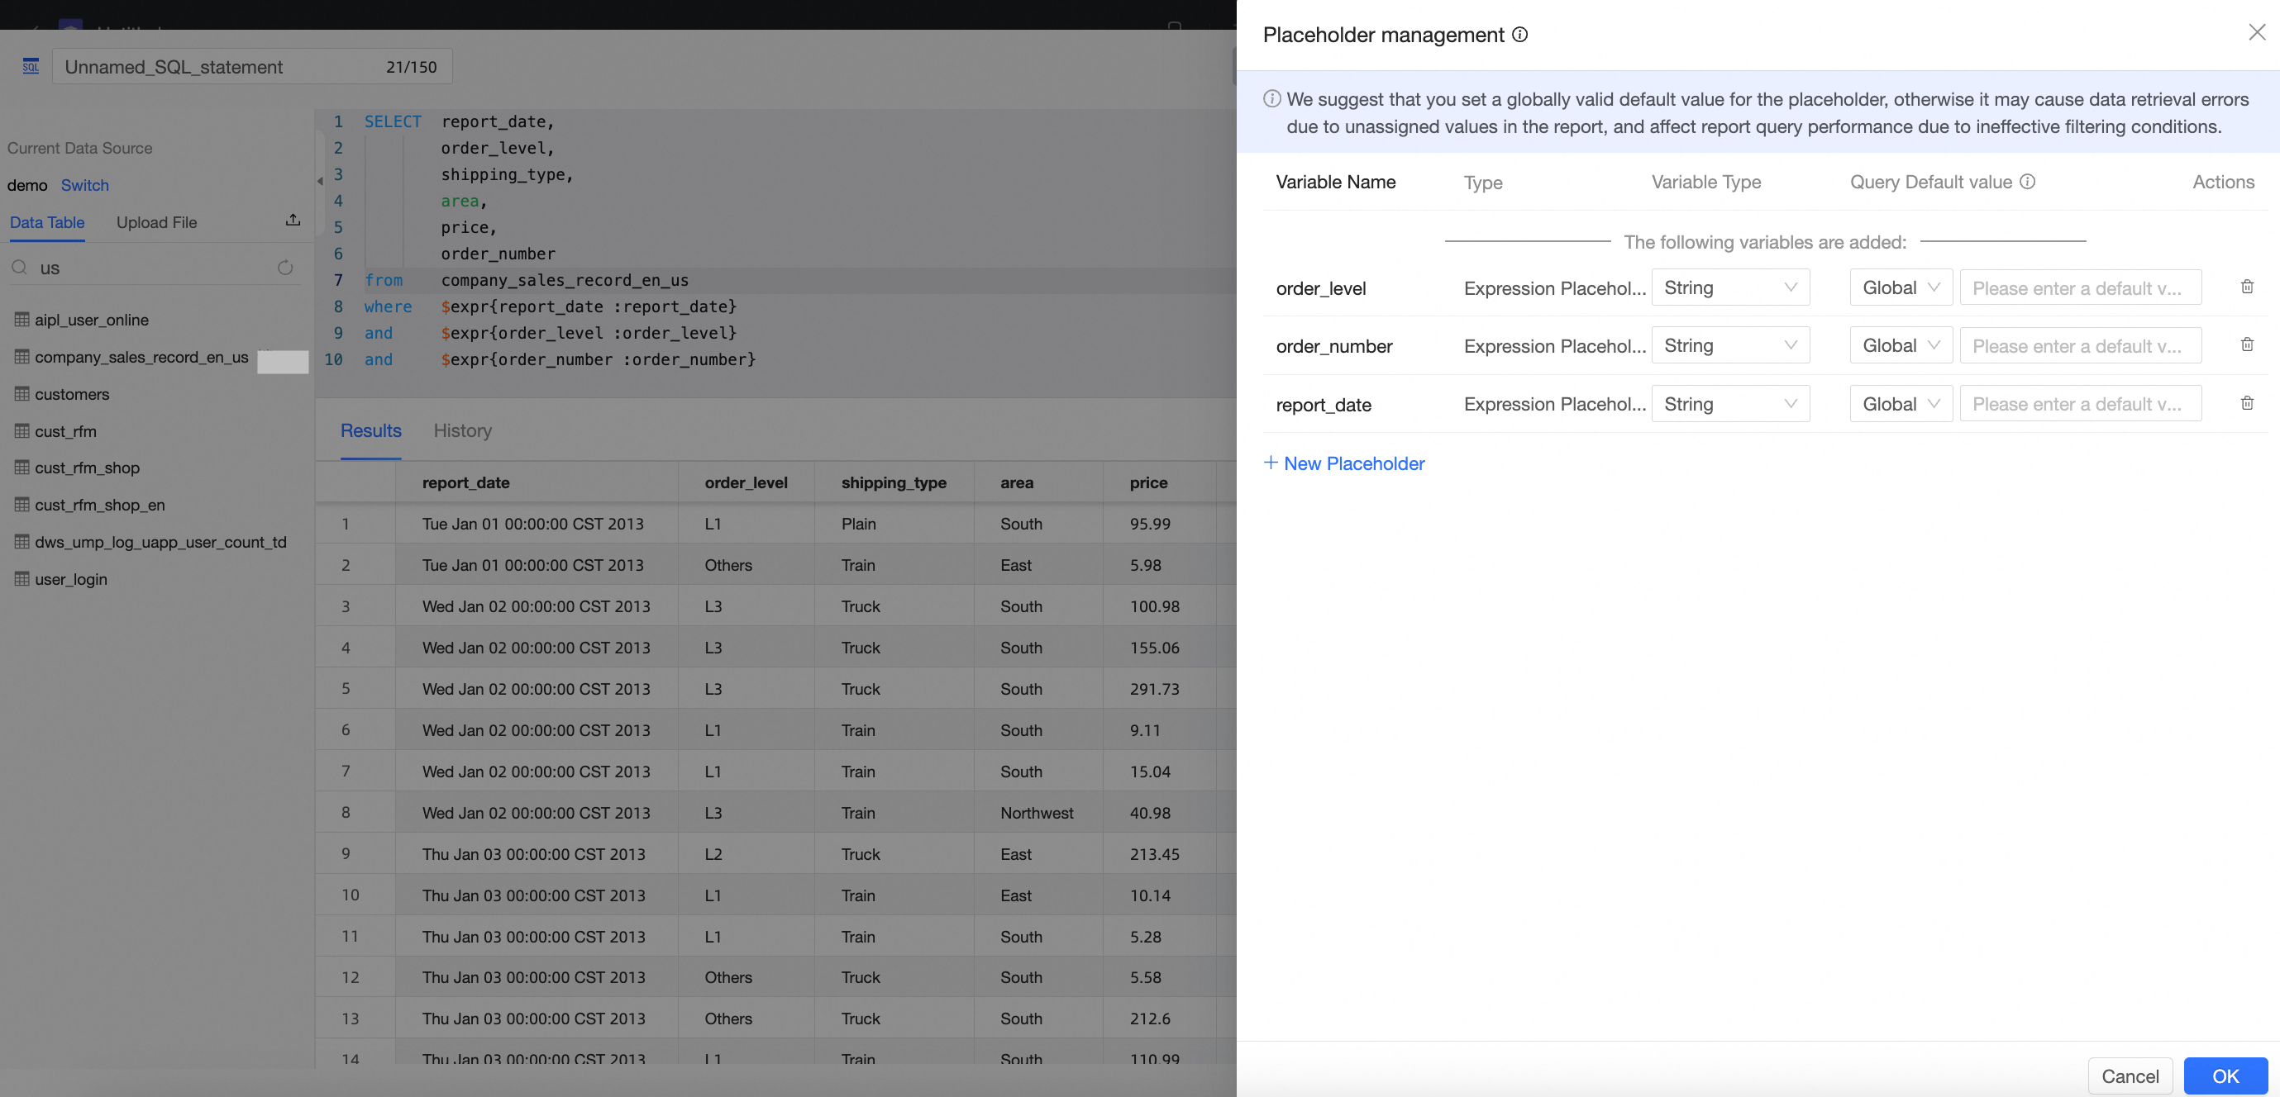Click the shipping_type column header
2280x1097 pixels.
894,482
